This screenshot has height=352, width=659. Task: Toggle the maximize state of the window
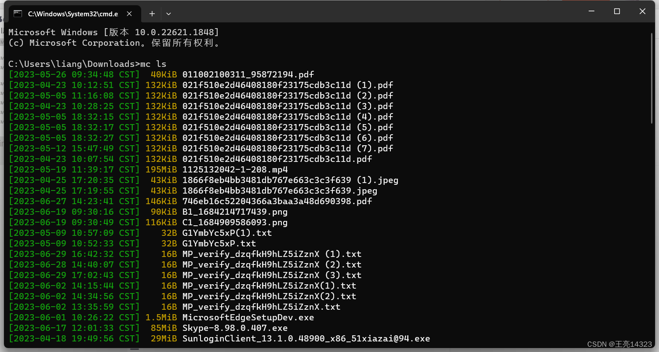click(616, 11)
